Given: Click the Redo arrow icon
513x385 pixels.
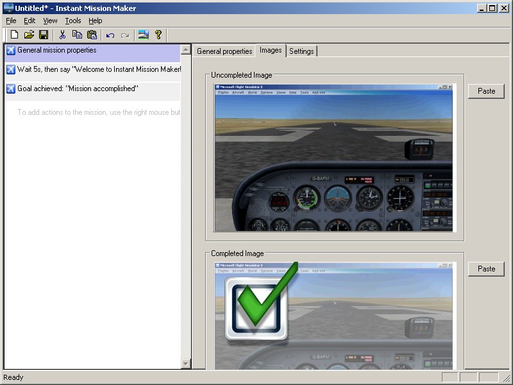Looking at the screenshot, I should pos(125,35).
